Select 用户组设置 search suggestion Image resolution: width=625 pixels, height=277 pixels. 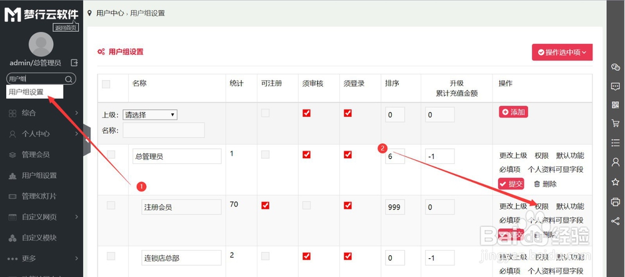(34, 92)
